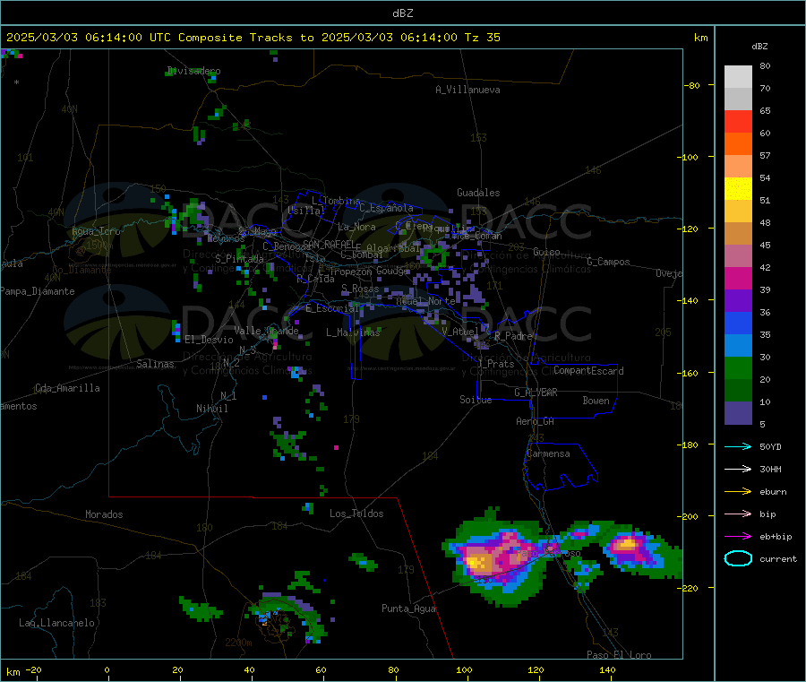Select the yellow eburn arrow icon

[x=738, y=492]
